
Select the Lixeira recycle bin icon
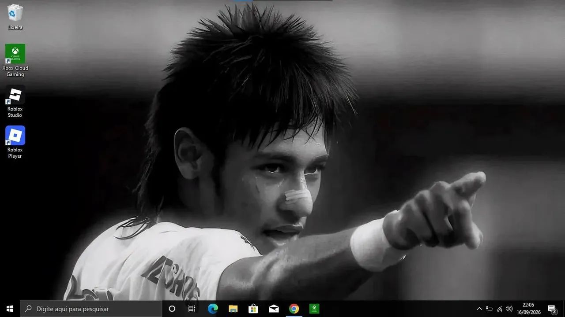[x=15, y=17]
